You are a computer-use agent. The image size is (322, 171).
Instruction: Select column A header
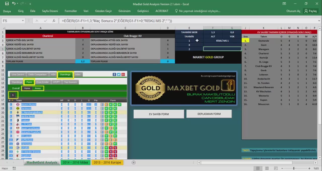41,28
